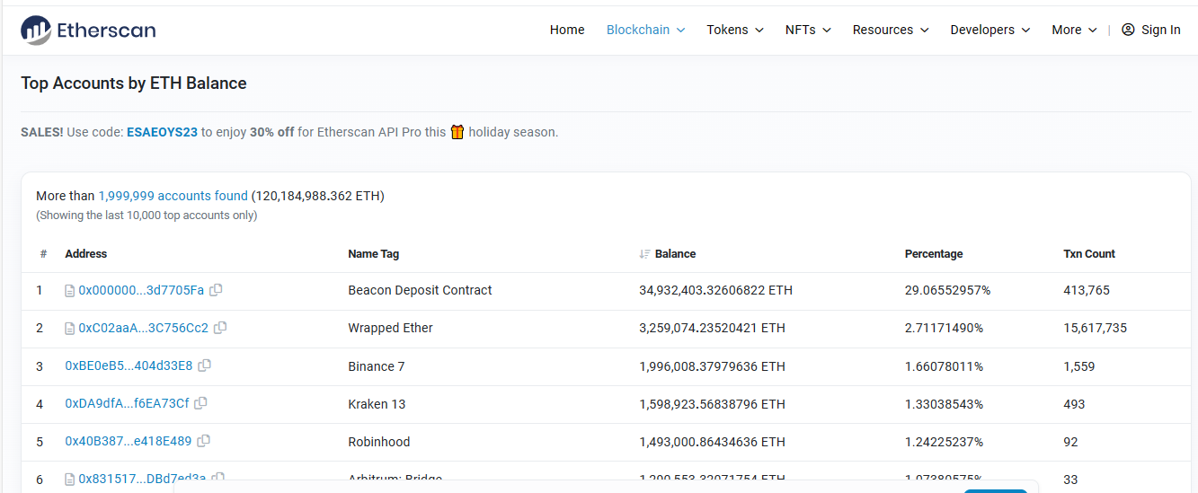1198x493 pixels.
Task: Click the gift icon in sales banner
Action: point(457,132)
